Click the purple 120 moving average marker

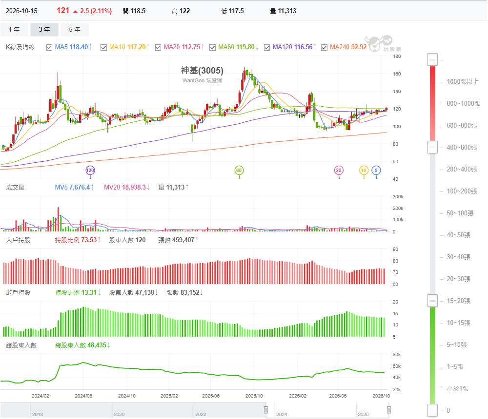pyautogui.click(x=90, y=171)
